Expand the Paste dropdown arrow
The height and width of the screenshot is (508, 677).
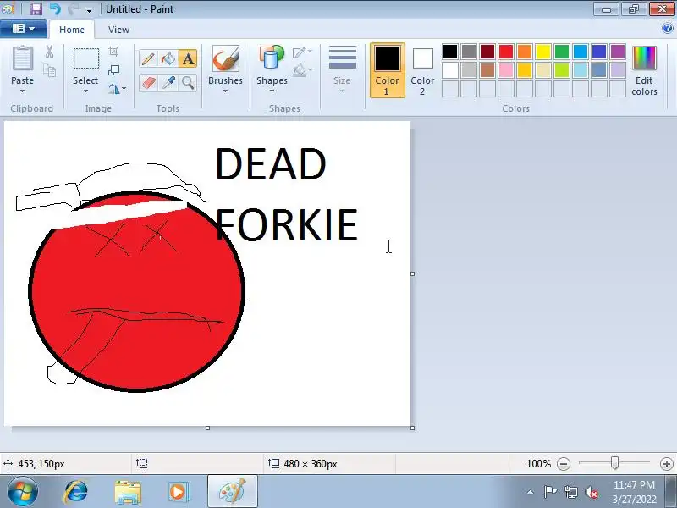pyautogui.click(x=23, y=91)
